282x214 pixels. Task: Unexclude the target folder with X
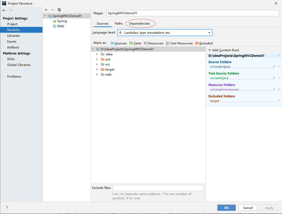pyautogui.click(x=279, y=101)
